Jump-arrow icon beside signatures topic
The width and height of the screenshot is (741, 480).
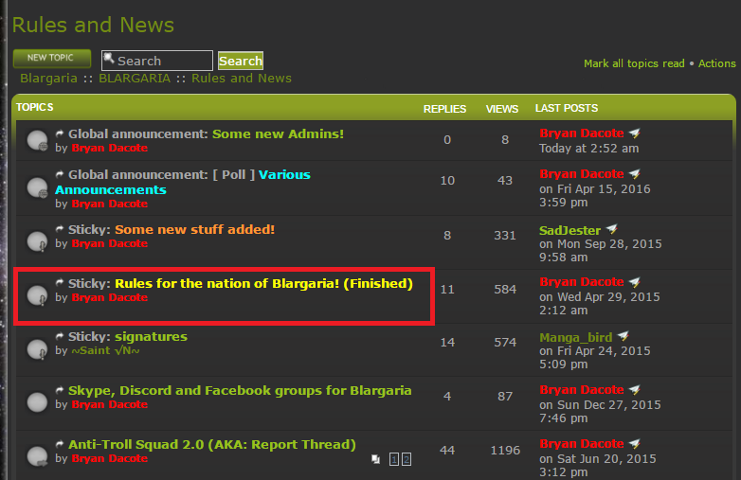coord(60,336)
